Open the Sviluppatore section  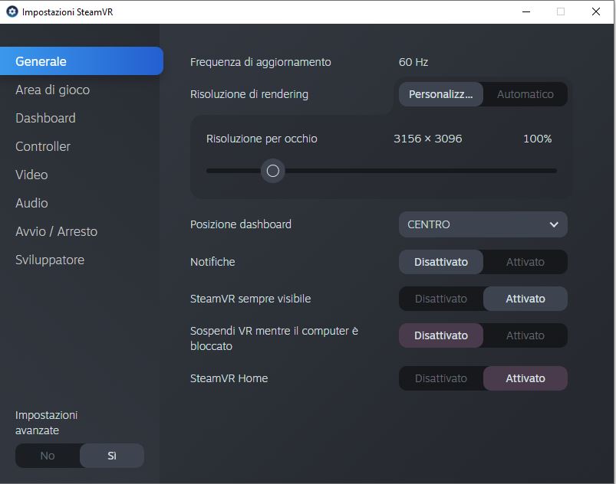(50, 260)
